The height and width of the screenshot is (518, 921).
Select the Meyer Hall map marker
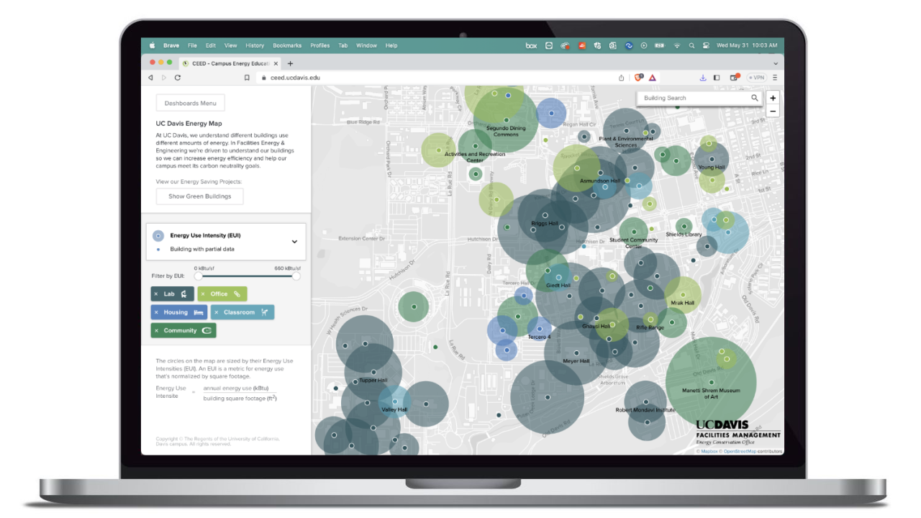[576, 353]
